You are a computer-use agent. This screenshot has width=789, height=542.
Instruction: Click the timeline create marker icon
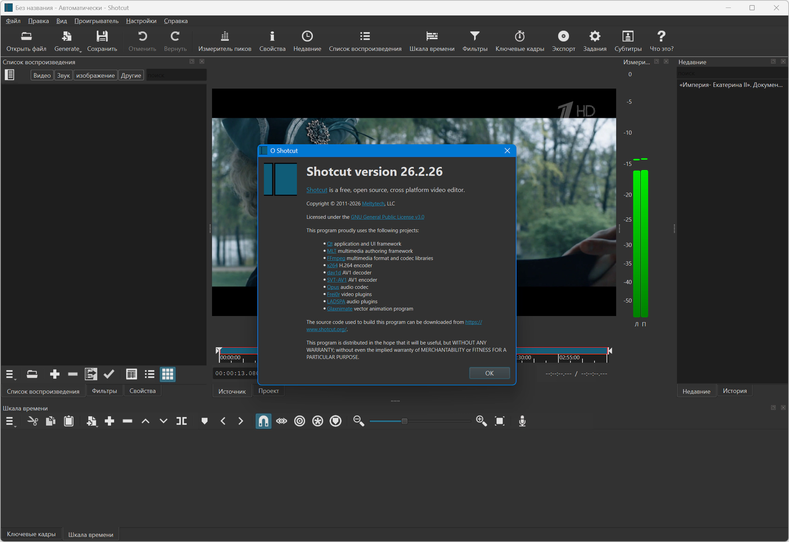[x=204, y=421]
